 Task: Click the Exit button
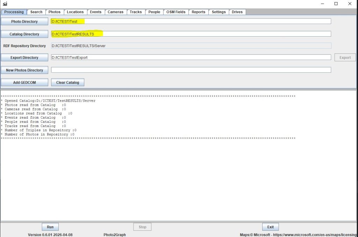pos(270,227)
